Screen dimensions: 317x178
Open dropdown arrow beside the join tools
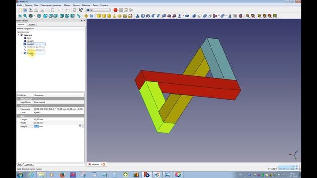[219, 16]
